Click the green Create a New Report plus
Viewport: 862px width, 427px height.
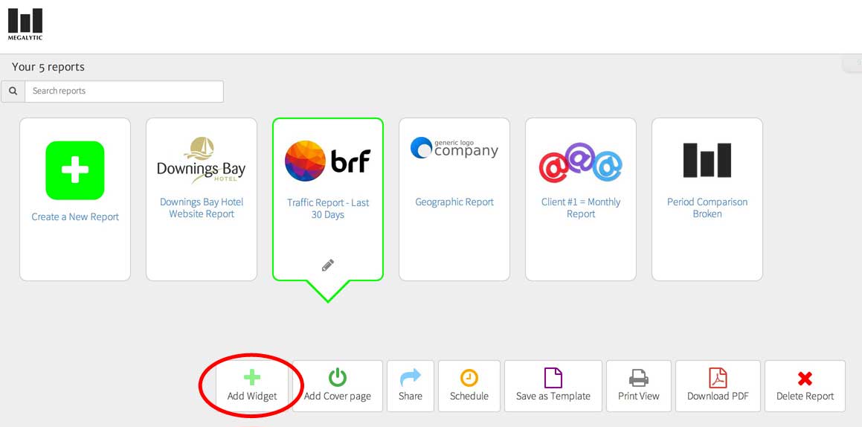pyautogui.click(x=75, y=170)
